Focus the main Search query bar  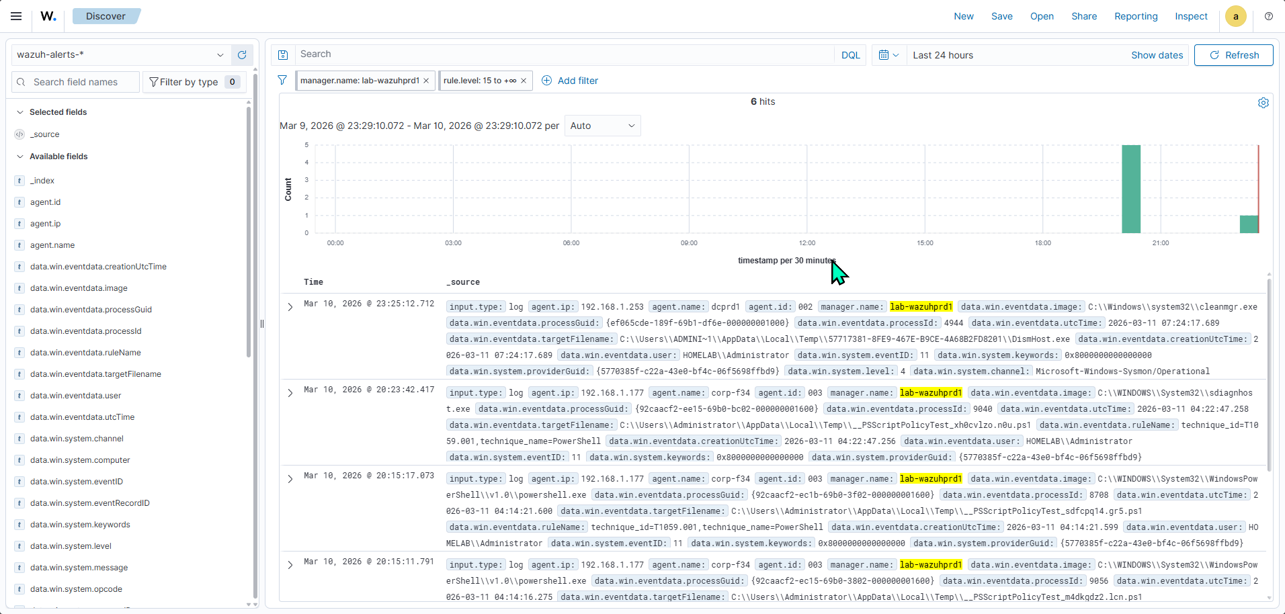click(565, 55)
